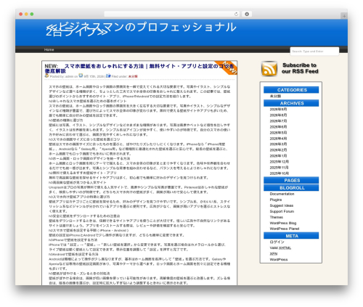Open the 2026年9月 archive link

(278, 110)
